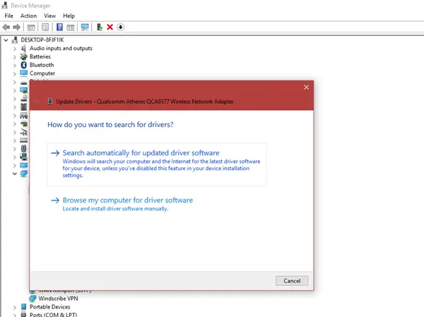Collapse the DESKTOP-8FJF1IK root node
This screenshot has height=317, width=424.
[6, 40]
